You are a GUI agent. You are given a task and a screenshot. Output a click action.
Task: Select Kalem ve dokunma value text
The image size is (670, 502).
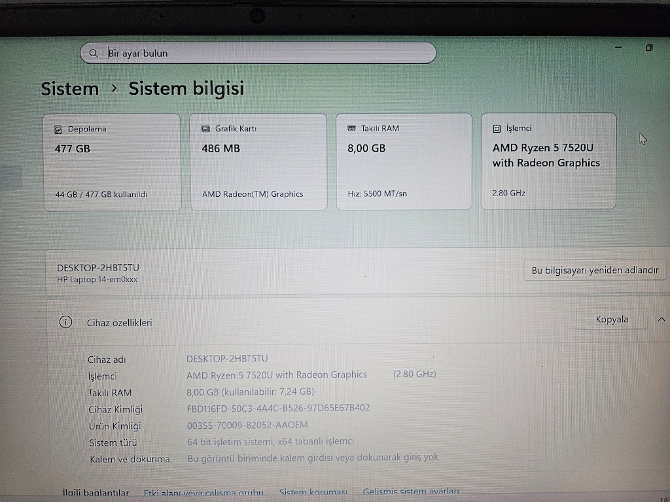click(x=313, y=458)
